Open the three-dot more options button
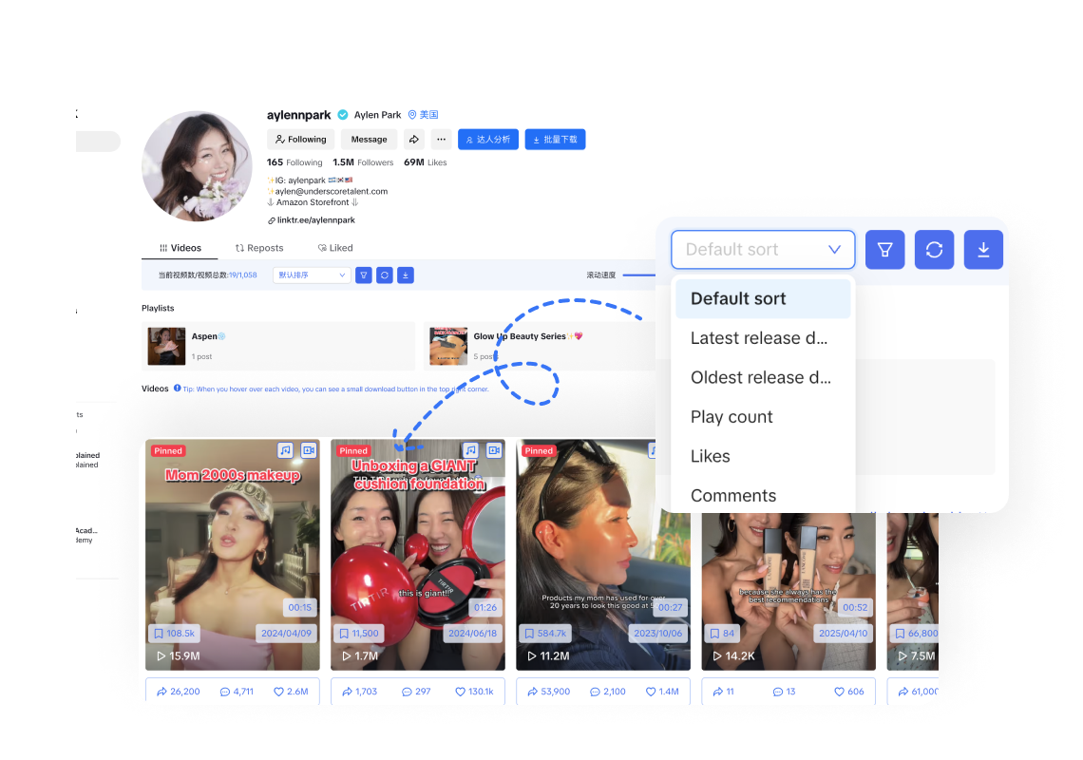This screenshot has height=760, width=1083. click(441, 140)
